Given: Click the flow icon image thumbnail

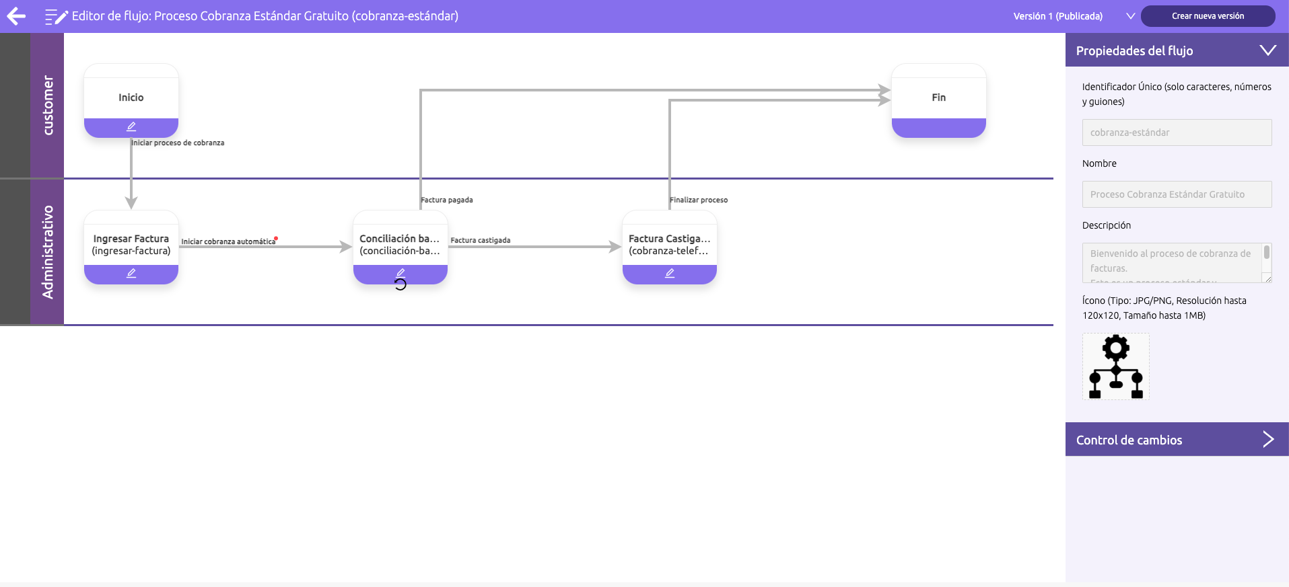Looking at the screenshot, I should [x=1115, y=366].
